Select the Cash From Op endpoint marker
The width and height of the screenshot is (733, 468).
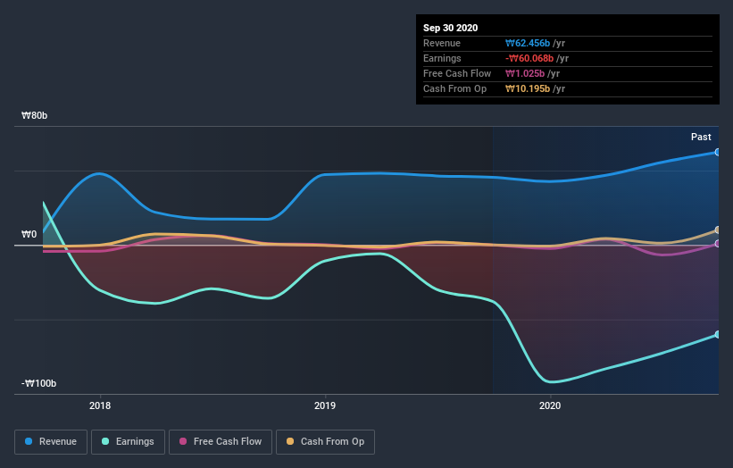point(718,230)
